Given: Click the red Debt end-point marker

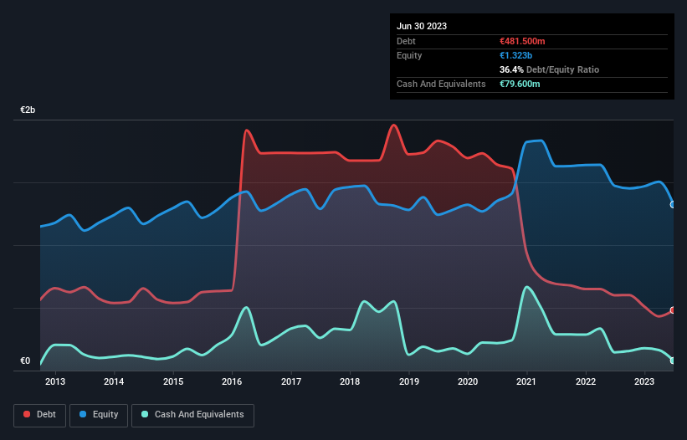Looking at the screenshot, I should tap(673, 310).
